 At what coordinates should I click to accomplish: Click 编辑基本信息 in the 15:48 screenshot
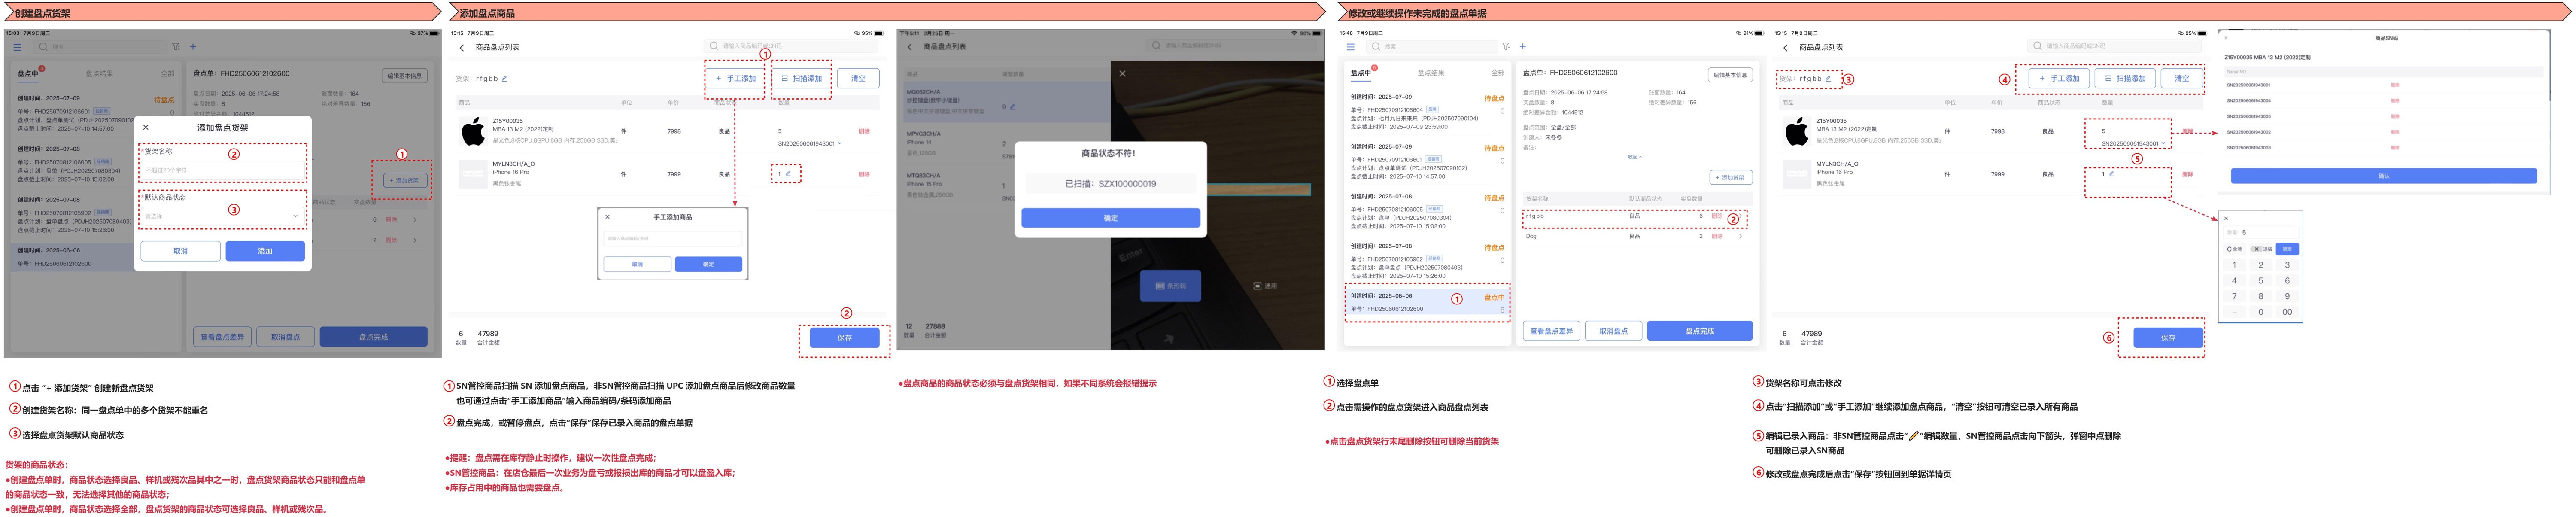1730,75
